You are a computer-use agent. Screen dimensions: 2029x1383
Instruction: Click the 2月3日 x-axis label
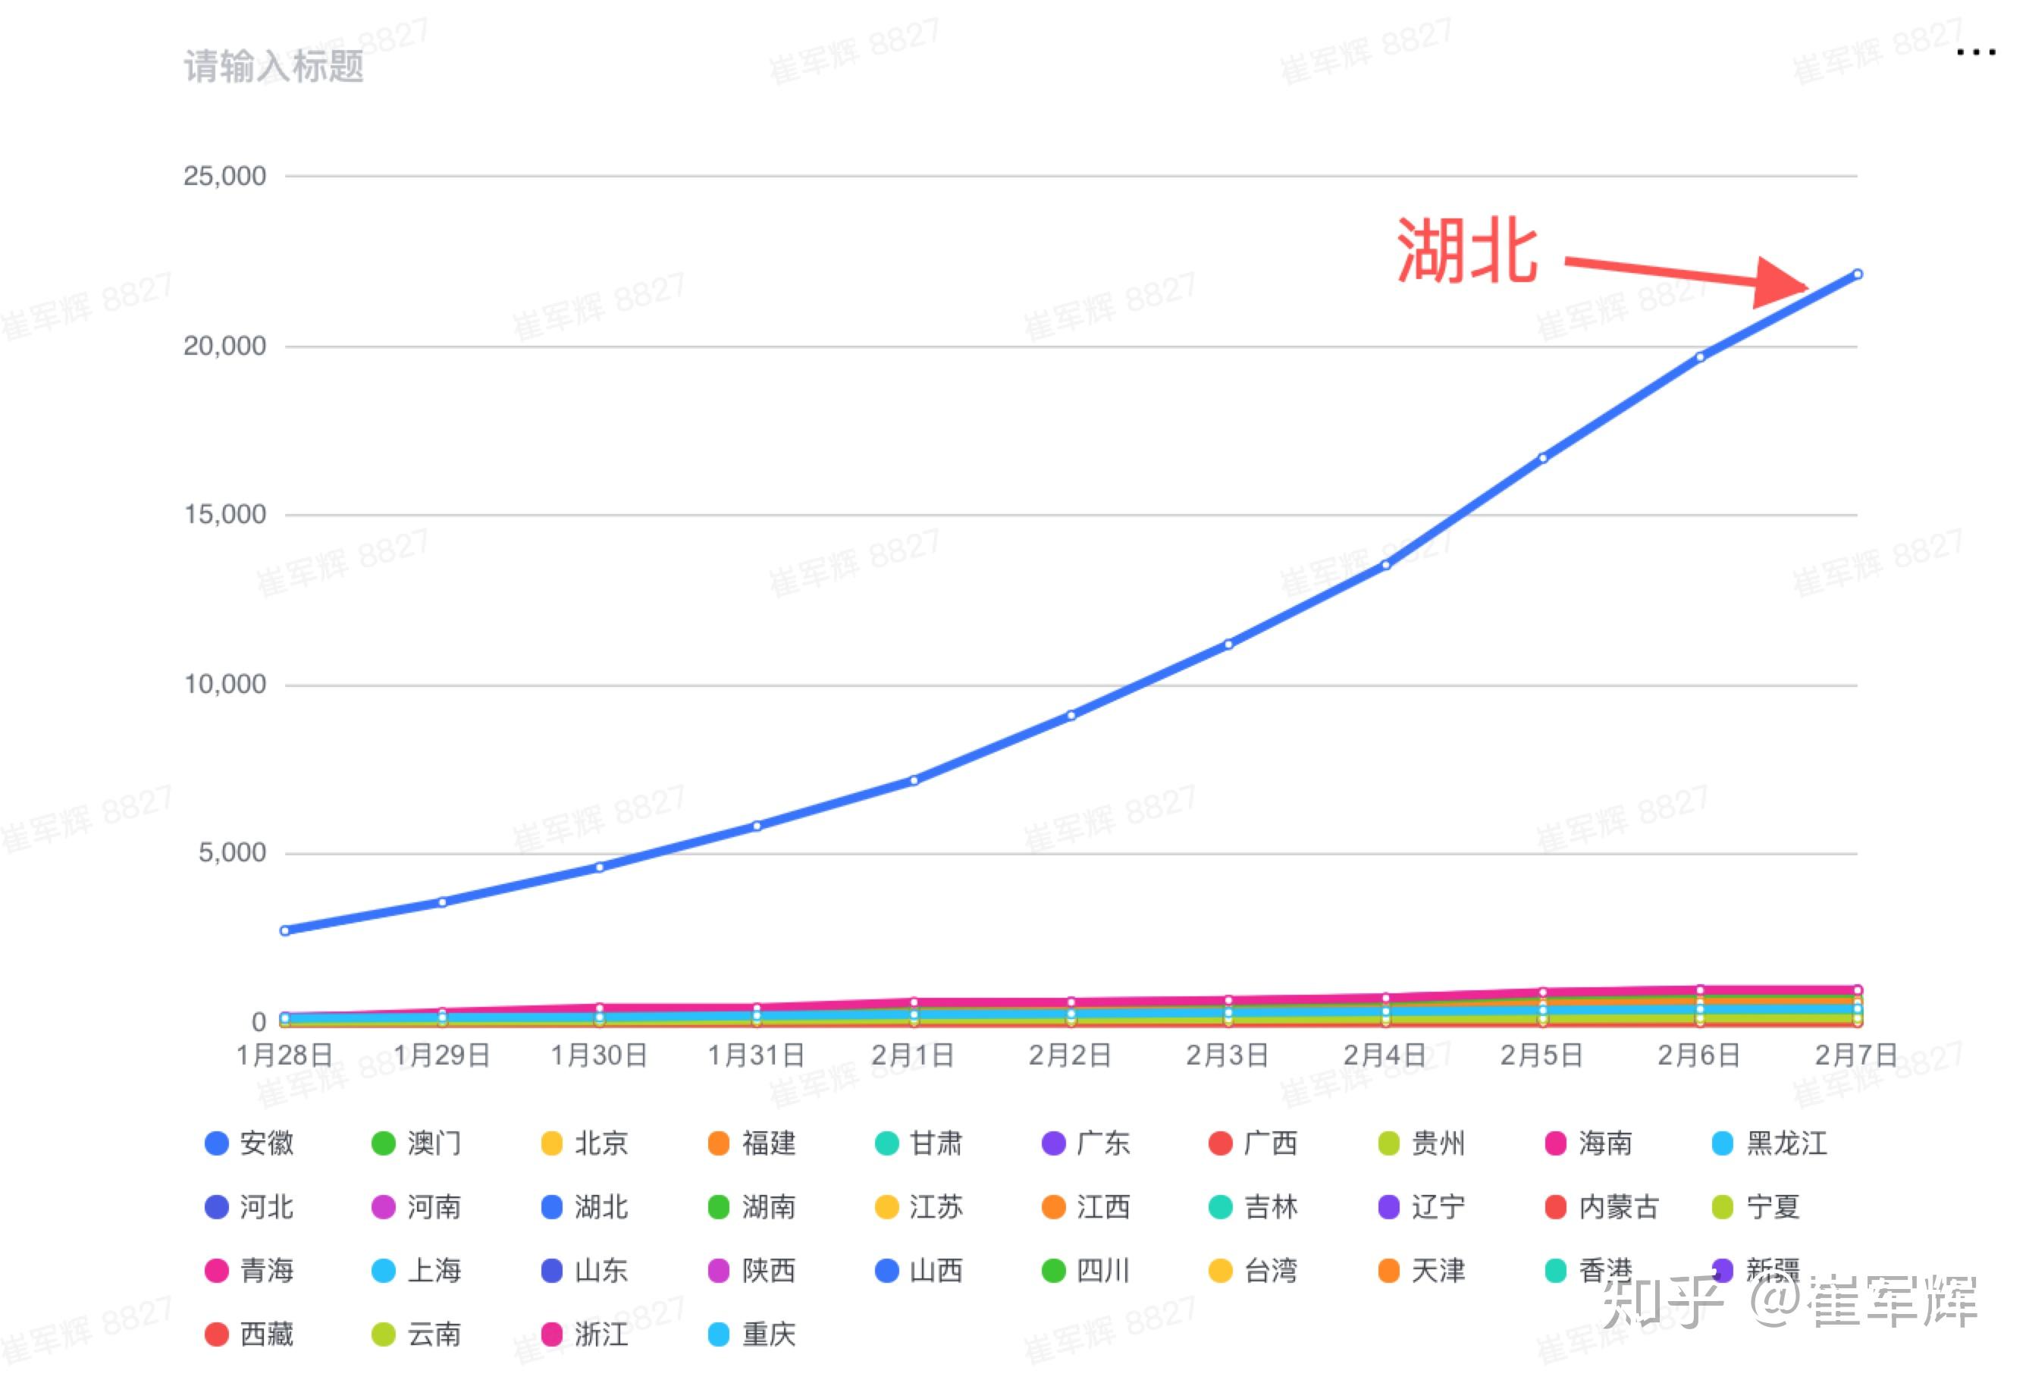1228,1055
